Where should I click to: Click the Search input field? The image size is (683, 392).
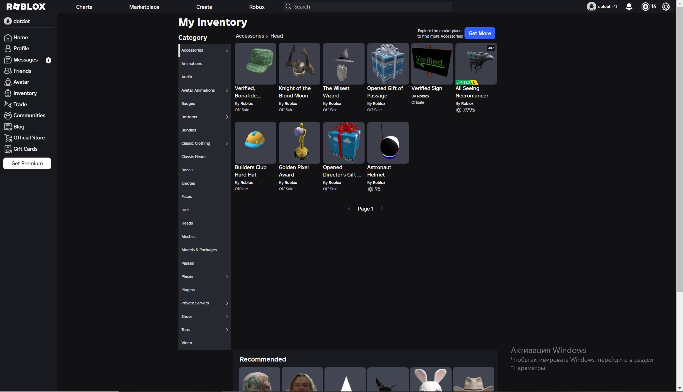tap(368, 7)
